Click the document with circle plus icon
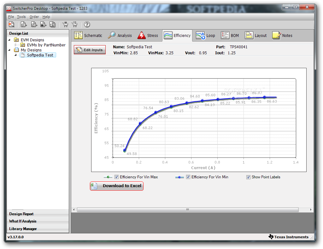323x249 pixels. tap(24, 24)
